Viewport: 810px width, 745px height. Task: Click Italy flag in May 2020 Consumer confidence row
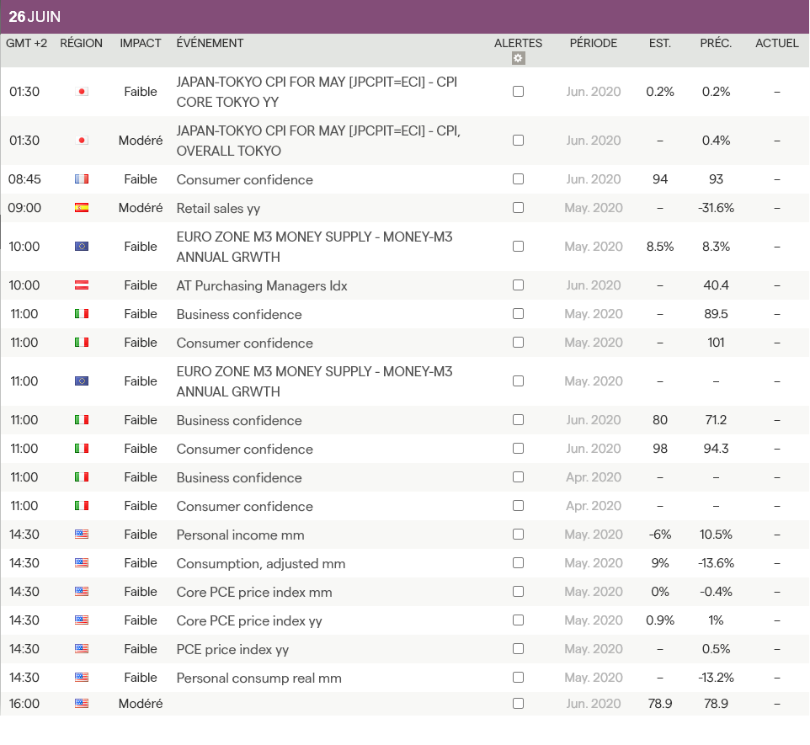pos(82,343)
